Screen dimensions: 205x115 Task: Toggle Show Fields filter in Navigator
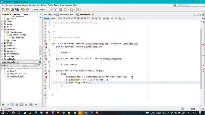click(x=8, y=104)
